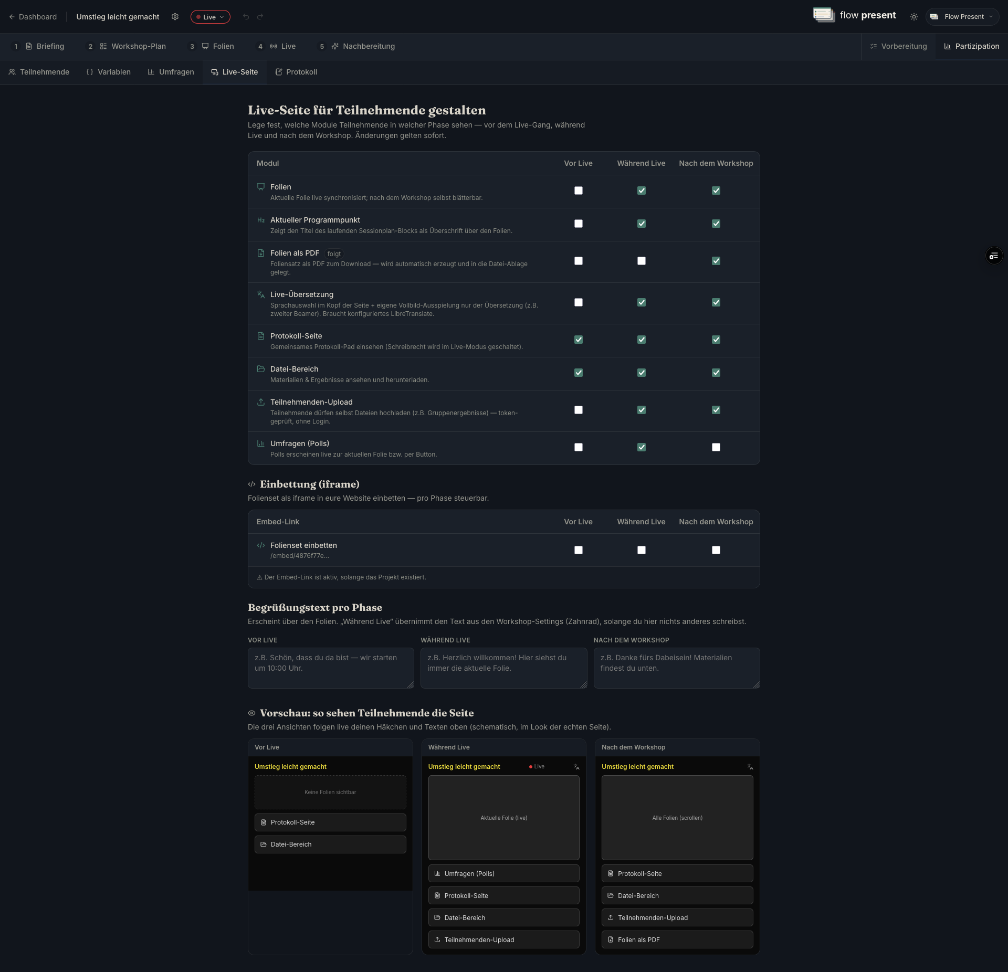This screenshot has width=1008, height=972.
Task: Open workshop settings gear icon
Action: click(175, 17)
